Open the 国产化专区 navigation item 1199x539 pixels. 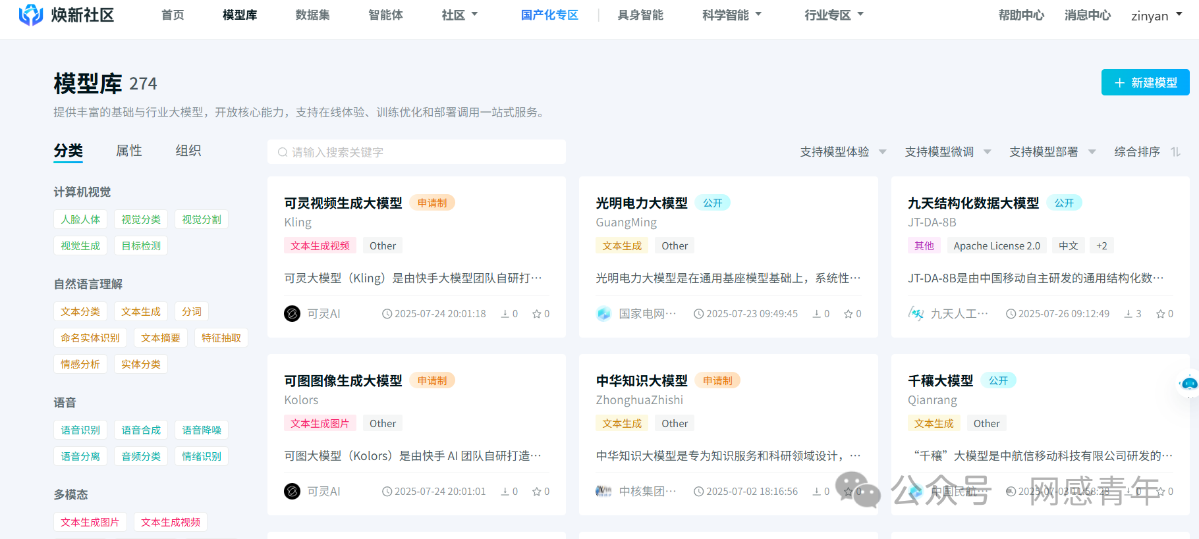coord(549,14)
